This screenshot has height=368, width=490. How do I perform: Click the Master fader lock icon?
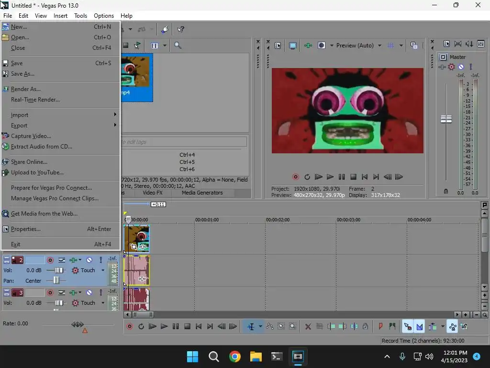point(446,191)
